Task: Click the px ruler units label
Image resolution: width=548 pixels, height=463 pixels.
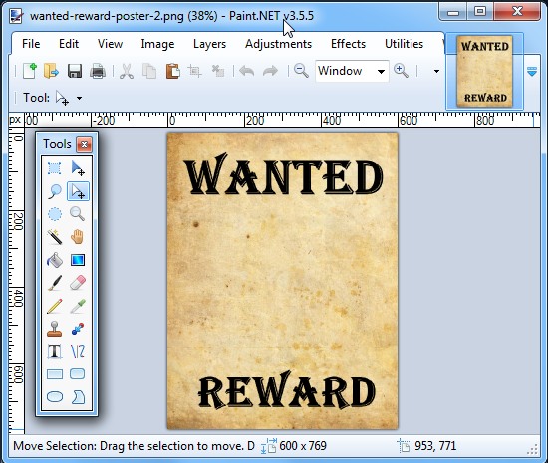Action: coord(15,120)
